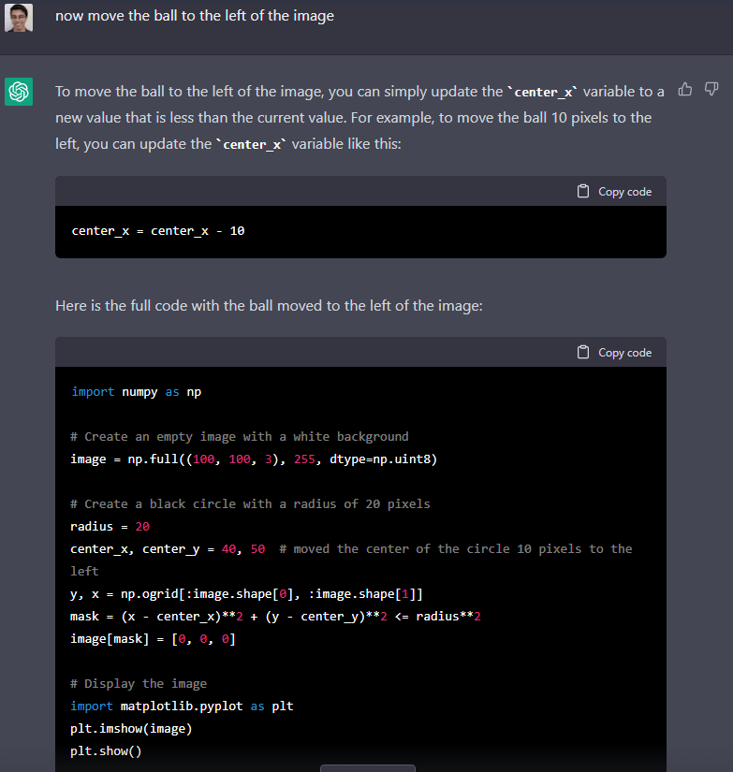733x772 pixels.
Task: Click clipboard icon above the full numpy code
Action: tap(583, 353)
